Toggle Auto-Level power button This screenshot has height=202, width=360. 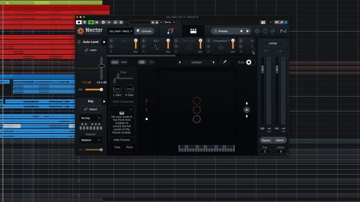[79, 42]
